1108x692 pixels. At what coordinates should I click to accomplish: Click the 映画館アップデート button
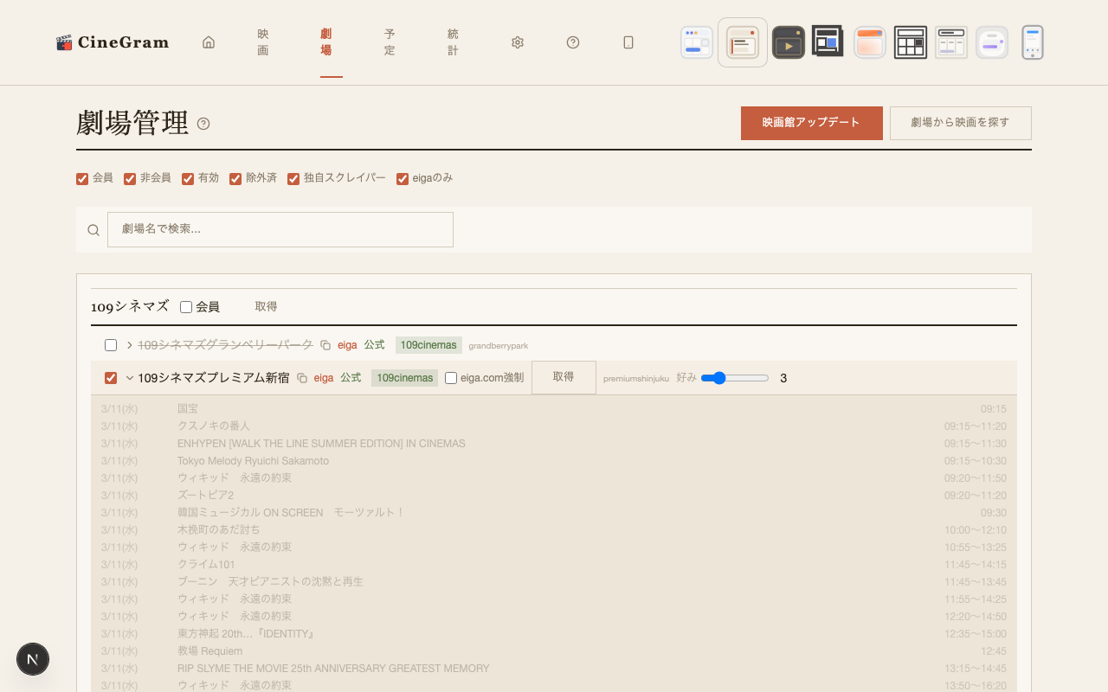point(811,123)
